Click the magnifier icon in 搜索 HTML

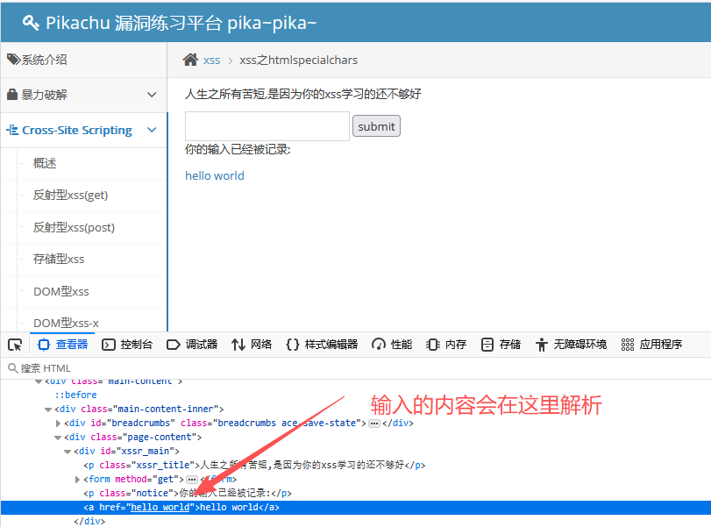[12, 367]
